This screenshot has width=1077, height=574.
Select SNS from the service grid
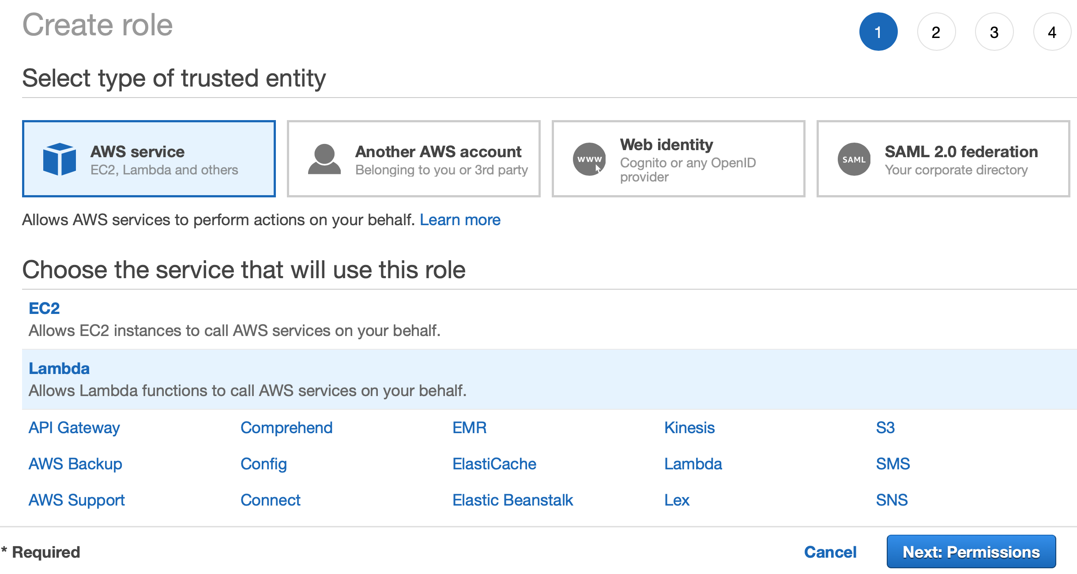(x=892, y=500)
